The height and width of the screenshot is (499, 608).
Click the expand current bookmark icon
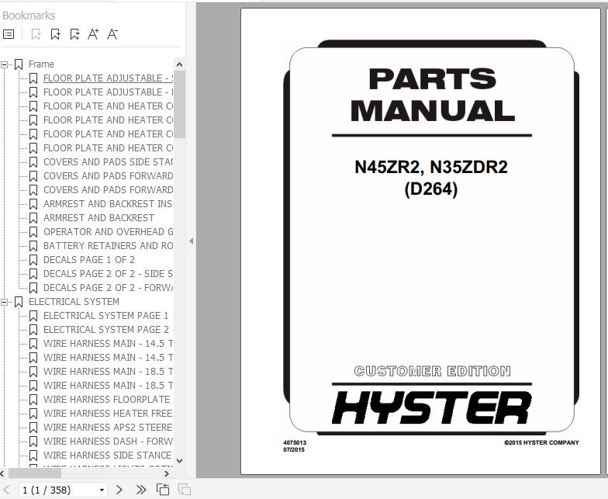click(x=74, y=34)
